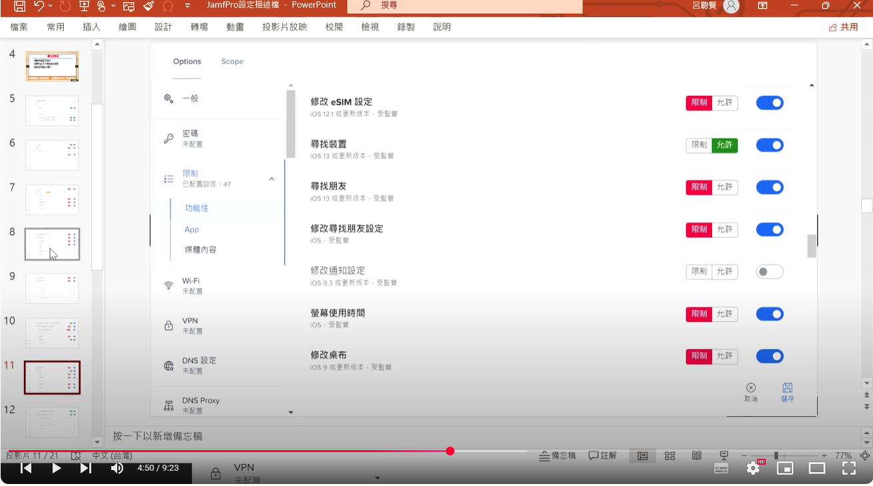The width and height of the screenshot is (873, 486).
Task: Click the touch/mouse mode hand icon
Action: point(101,6)
